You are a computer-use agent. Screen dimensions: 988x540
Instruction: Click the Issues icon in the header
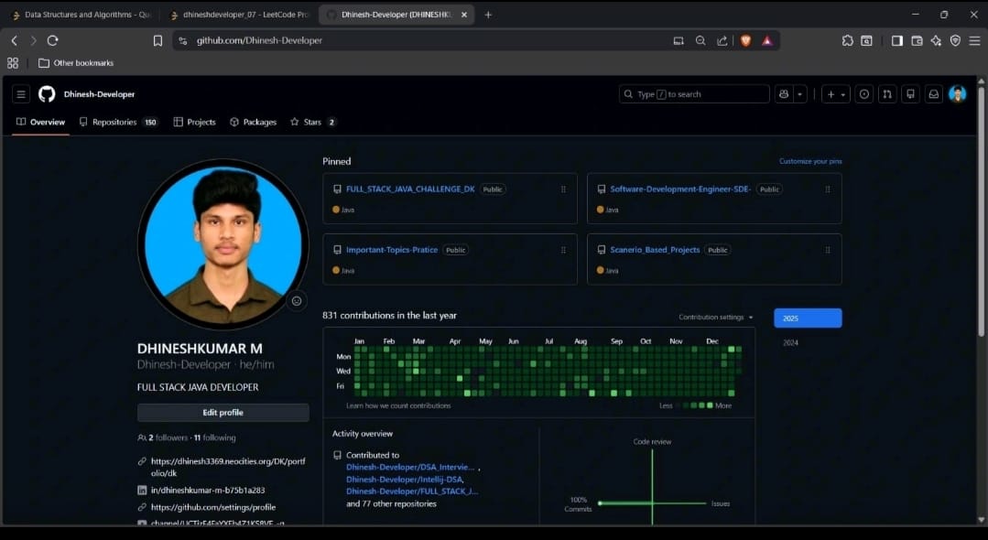pos(864,93)
